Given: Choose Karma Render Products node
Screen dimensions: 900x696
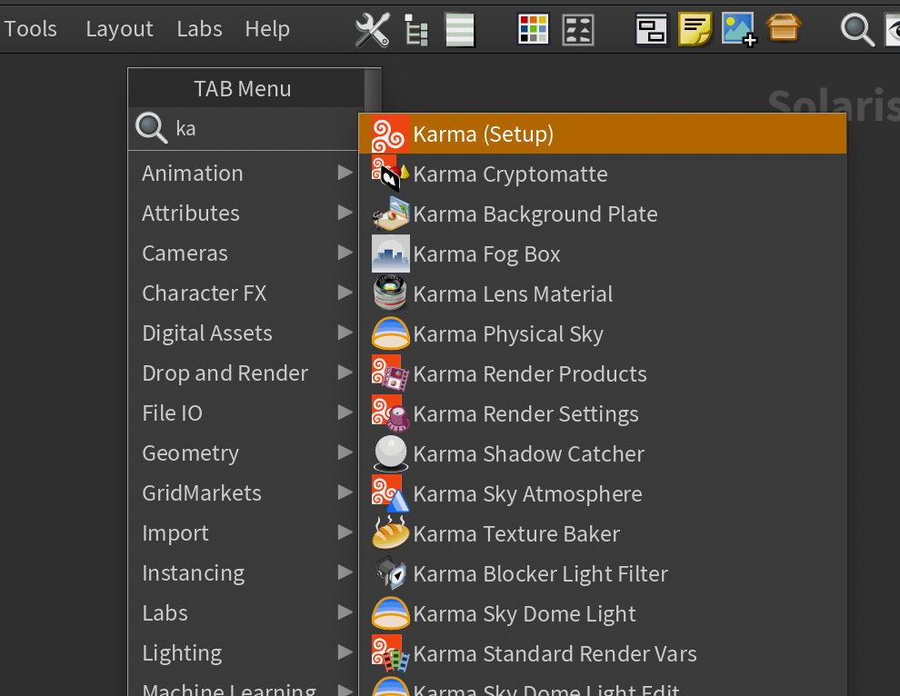Looking at the screenshot, I should tap(603, 373).
